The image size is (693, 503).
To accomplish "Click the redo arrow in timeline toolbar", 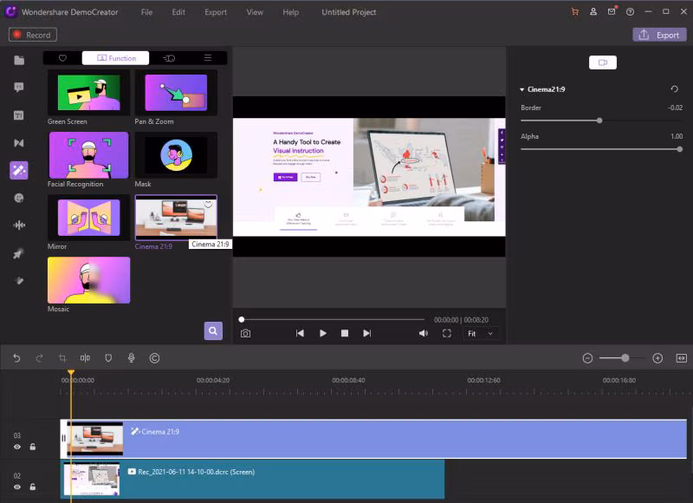I will pyautogui.click(x=39, y=358).
